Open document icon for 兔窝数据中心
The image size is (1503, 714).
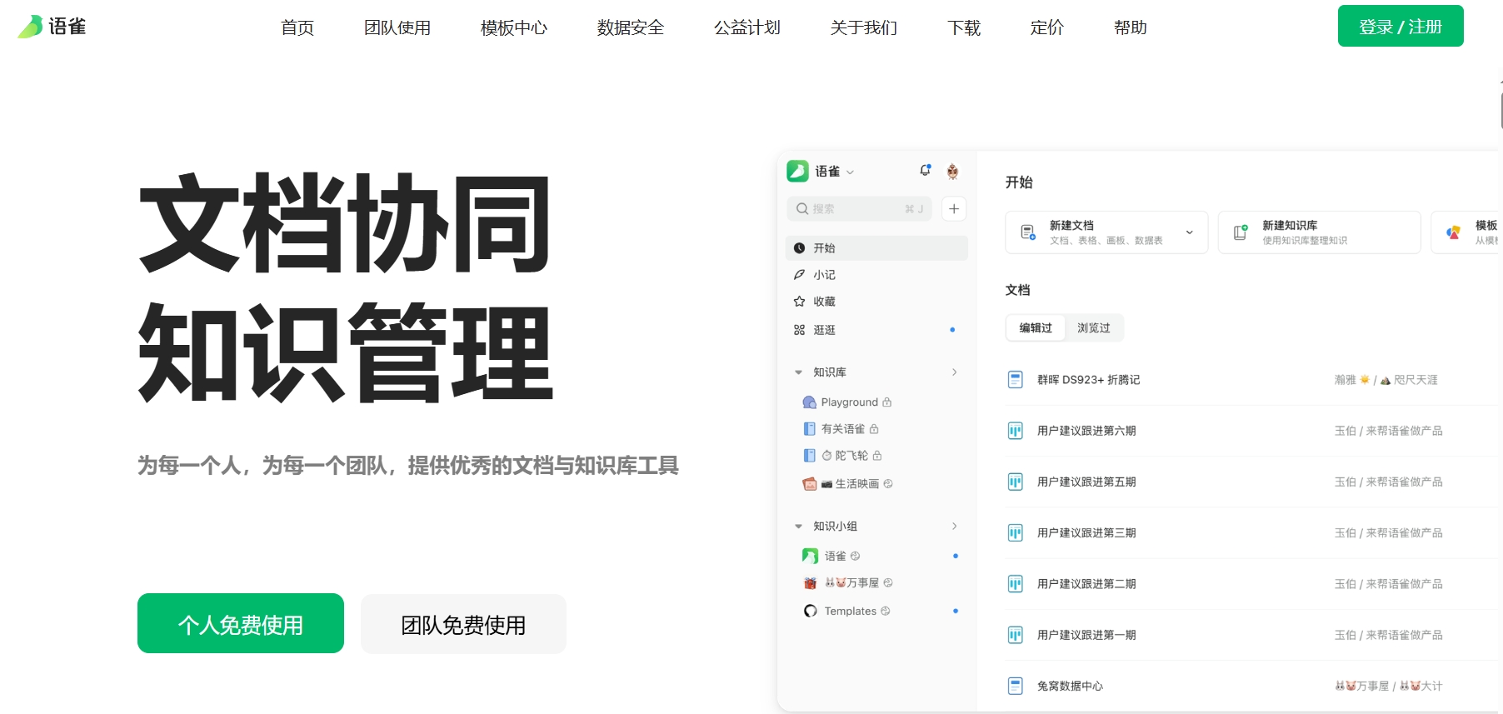(1015, 687)
